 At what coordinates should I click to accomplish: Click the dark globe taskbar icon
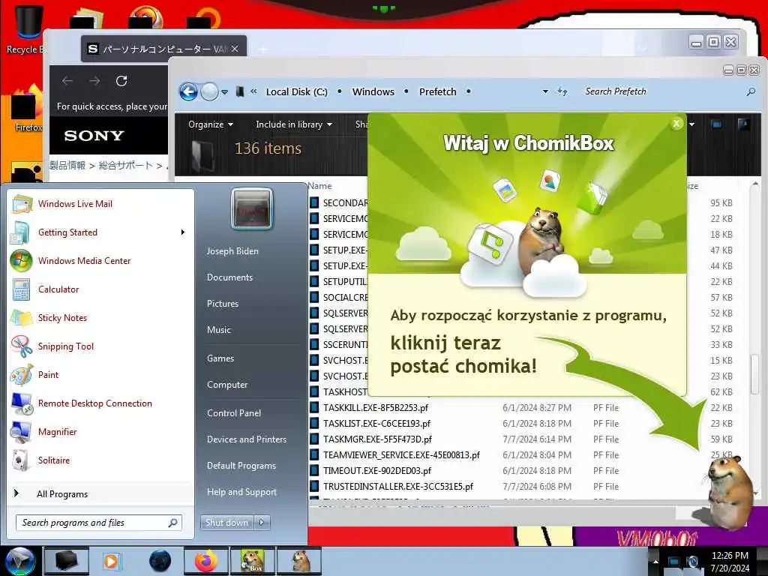pyautogui.click(x=160, y=561)
